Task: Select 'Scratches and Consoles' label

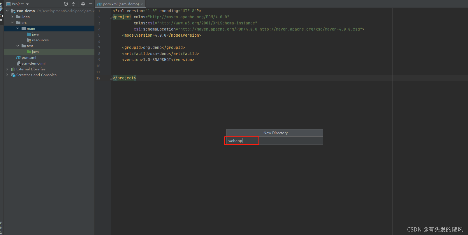Action: (x=36, y=75)
